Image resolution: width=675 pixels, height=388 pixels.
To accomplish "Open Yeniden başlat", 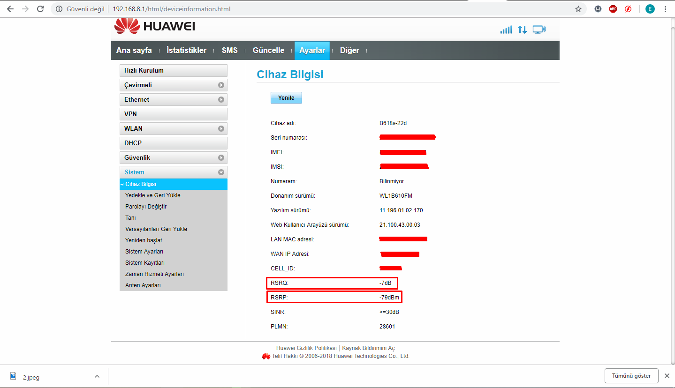I will click(144, 240).
